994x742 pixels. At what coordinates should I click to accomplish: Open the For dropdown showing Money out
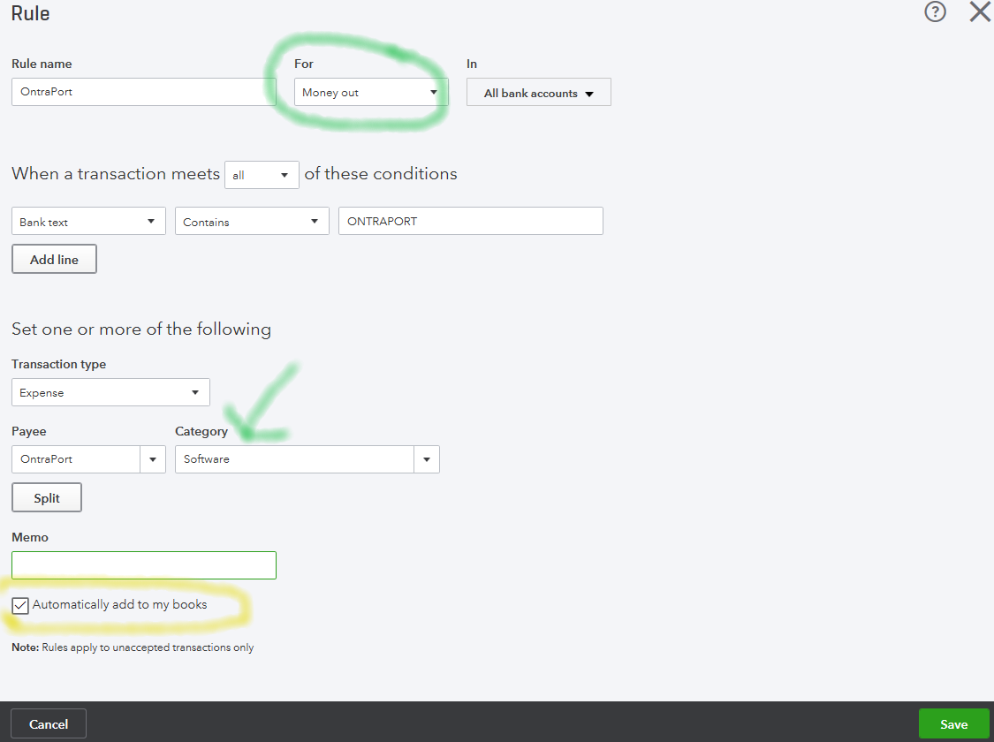click(x=371, y=92)
